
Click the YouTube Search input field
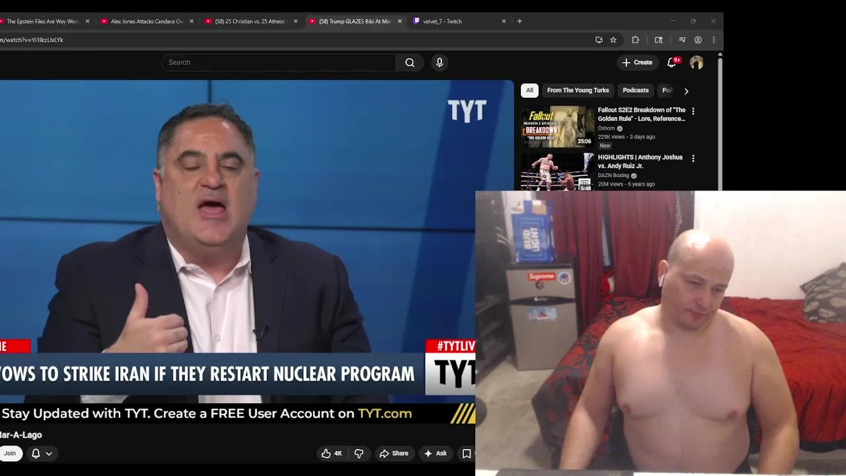coord(279,62)
